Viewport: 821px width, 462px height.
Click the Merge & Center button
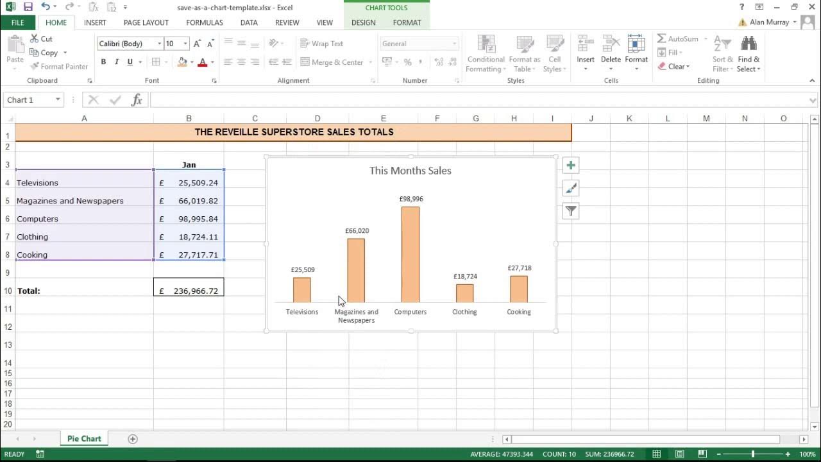(x=332, y=62)
